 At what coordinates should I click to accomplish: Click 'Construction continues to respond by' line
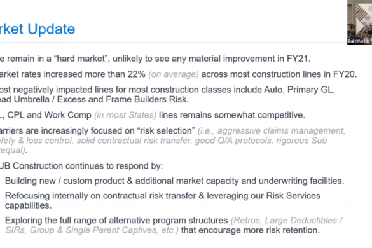[x=88, y=166]
